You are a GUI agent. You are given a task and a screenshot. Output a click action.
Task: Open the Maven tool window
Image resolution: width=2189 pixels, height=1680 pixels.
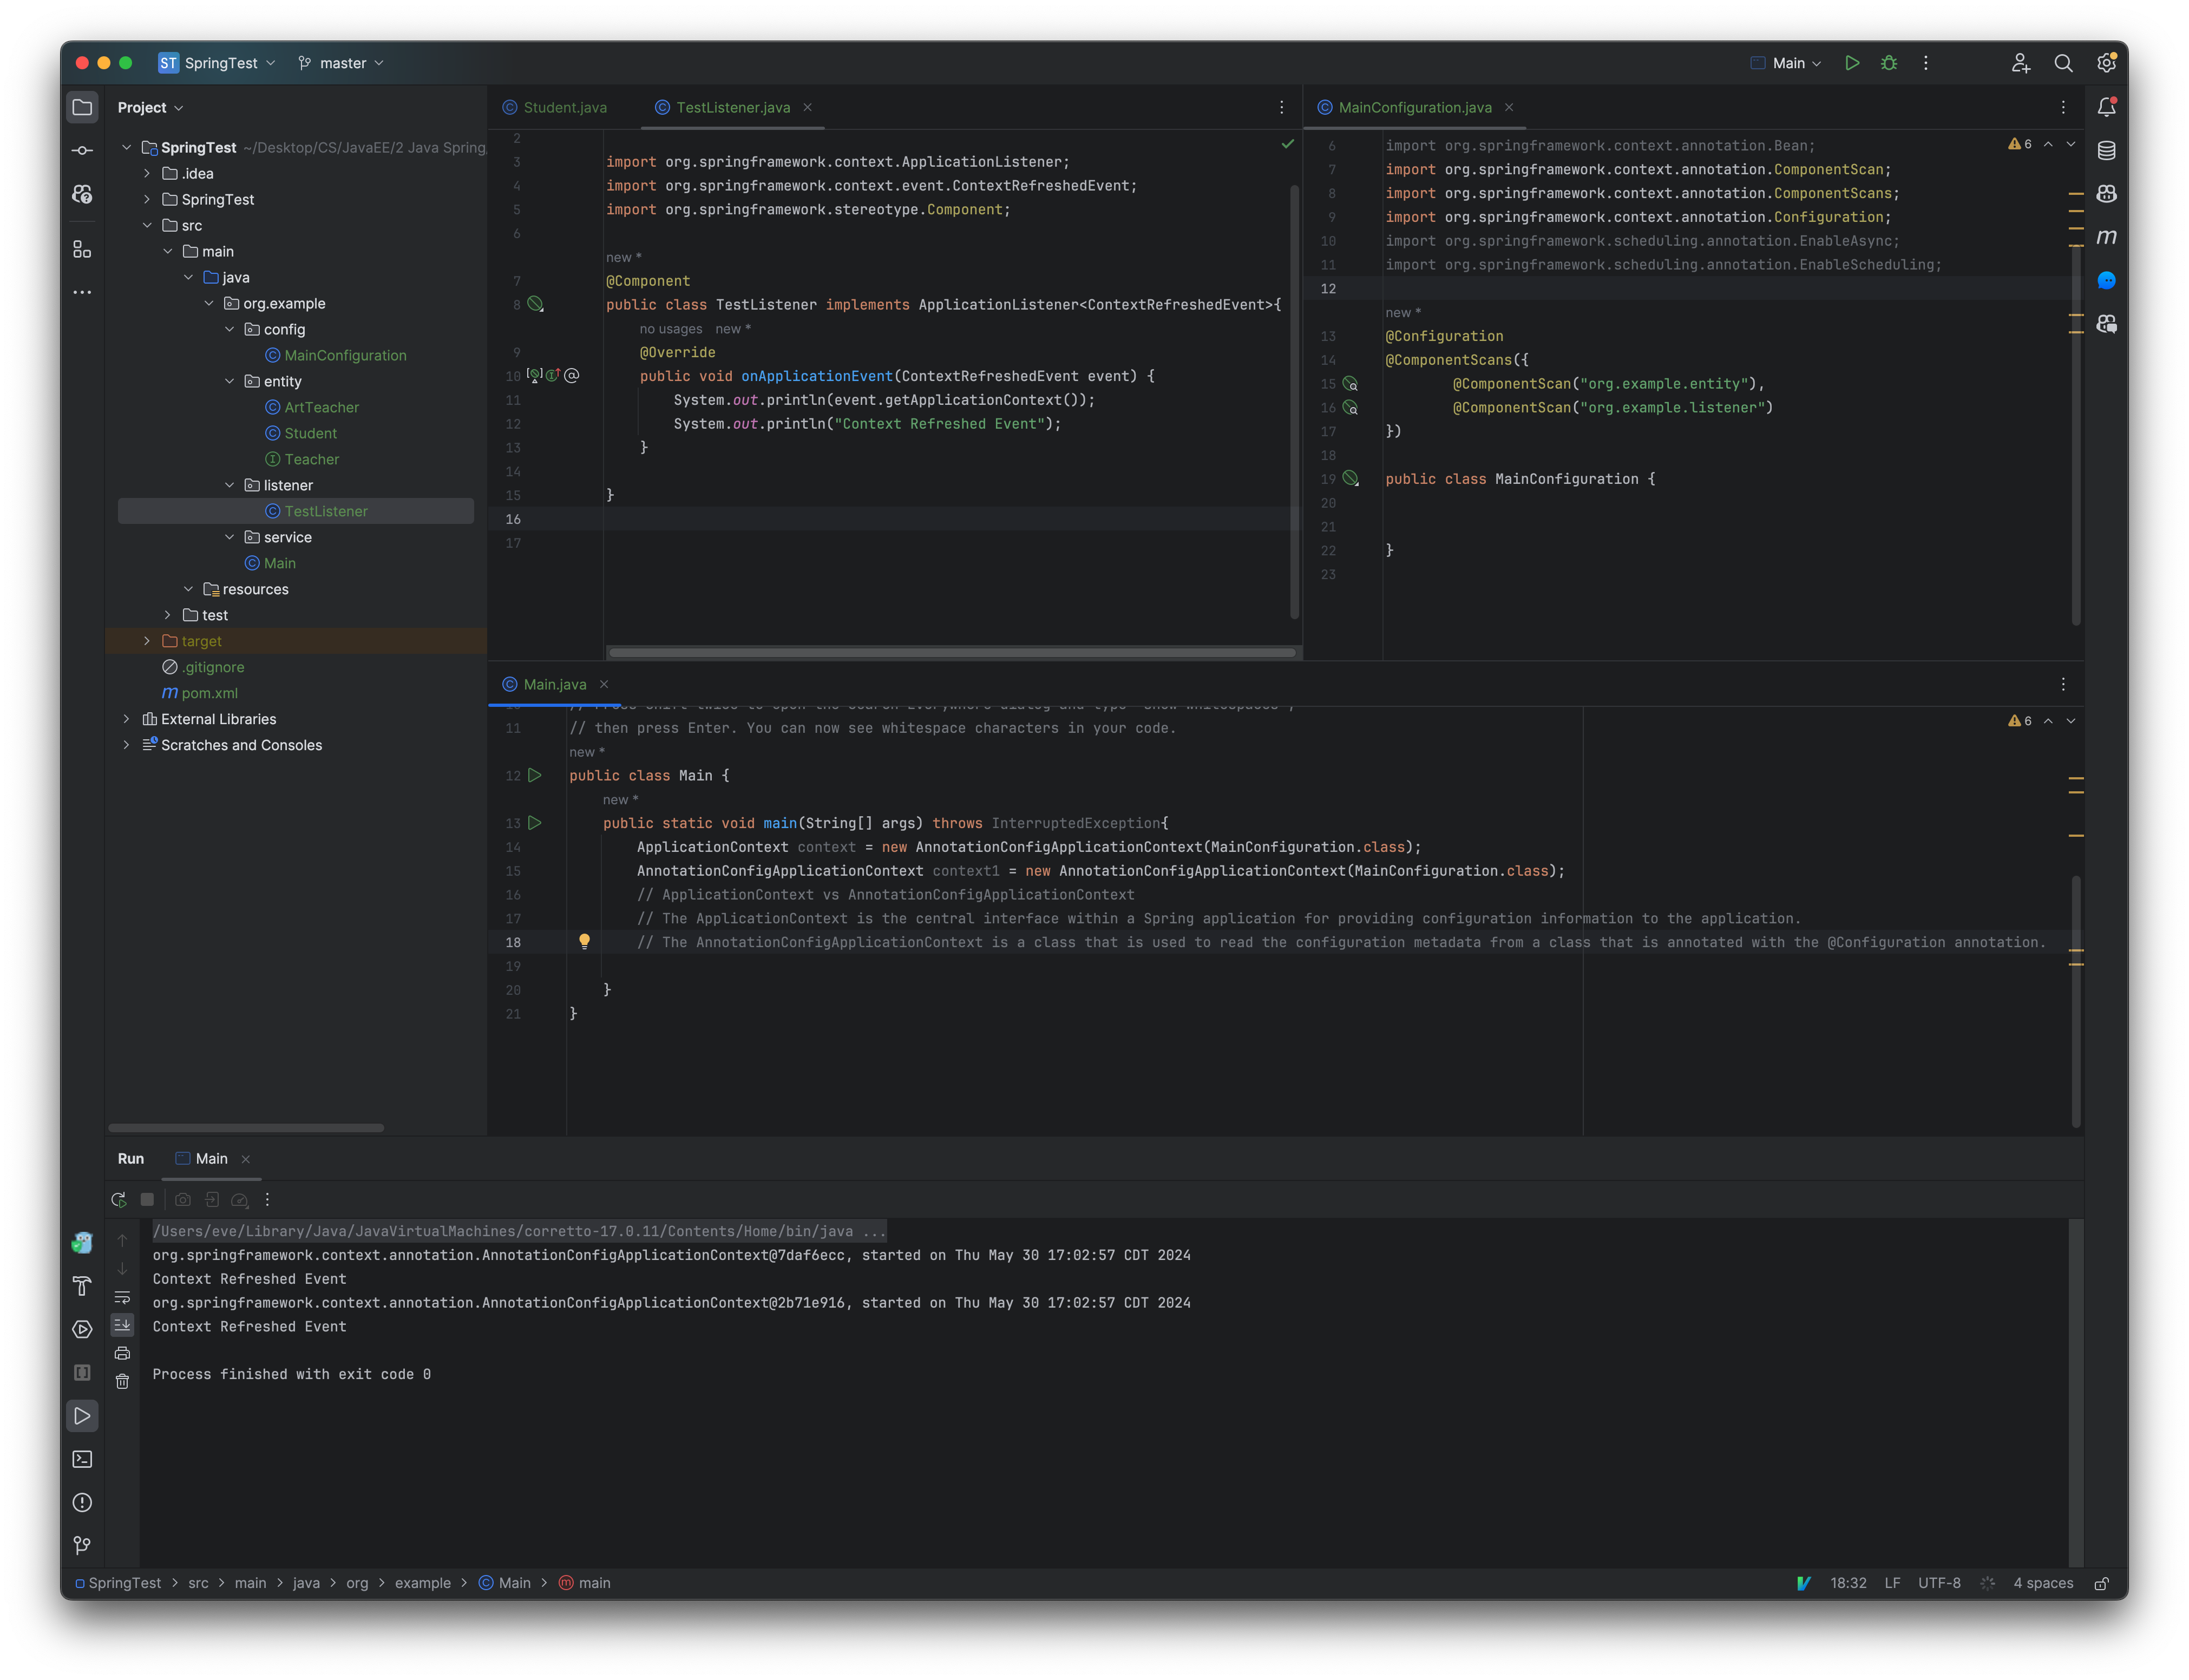point(2107,238)
